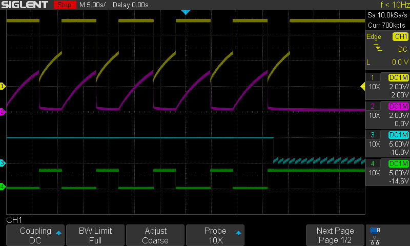Viewport: 410px width, 246px height.
Task: Click the trigger coupling DC label
Action: 403,49
